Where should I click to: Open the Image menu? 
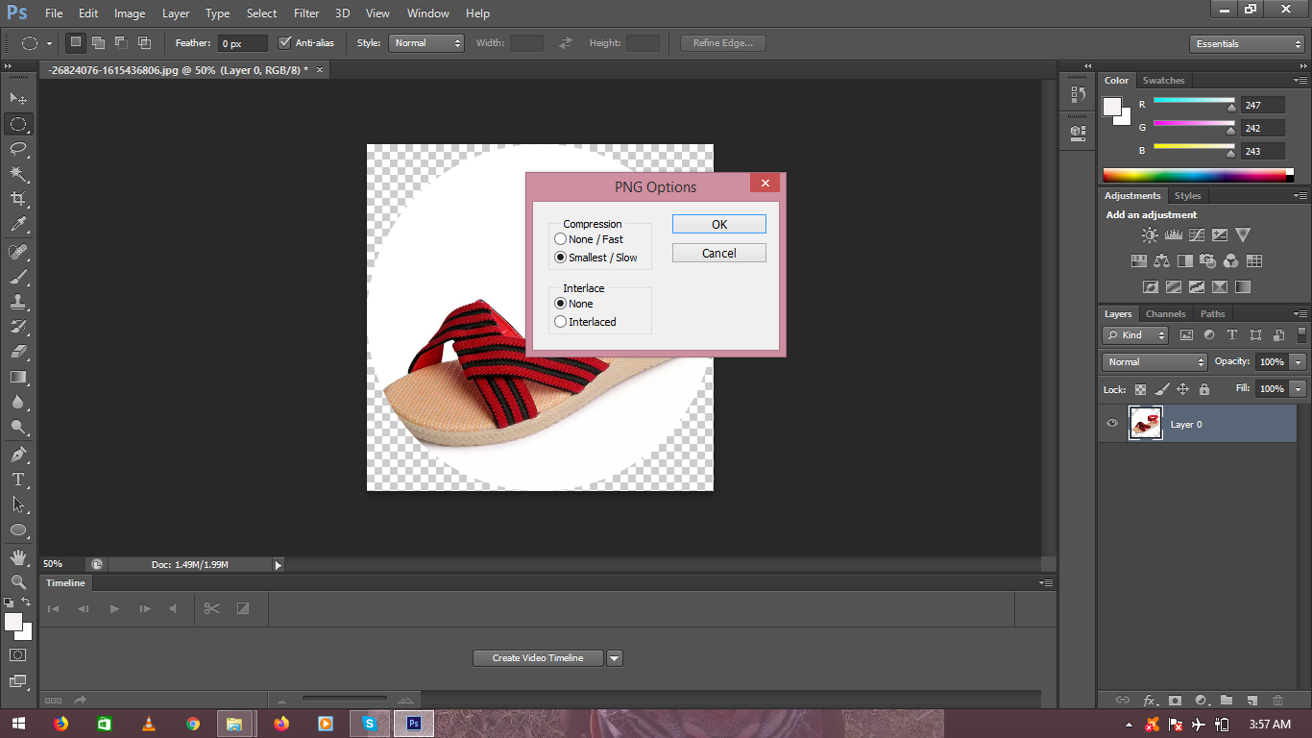[130, 13]
